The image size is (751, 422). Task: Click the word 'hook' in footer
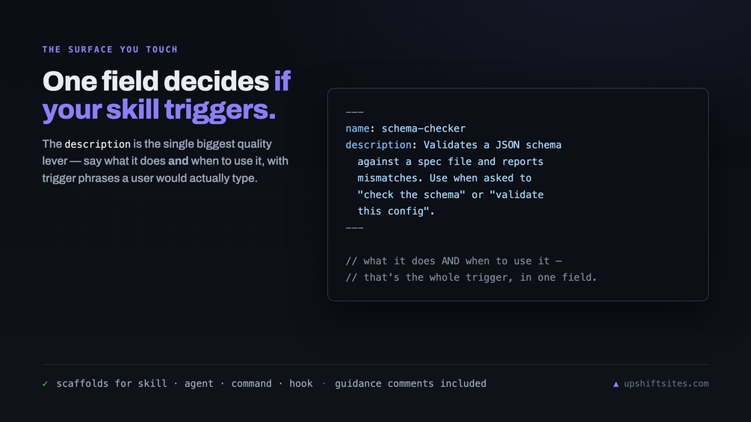point(301,384)
